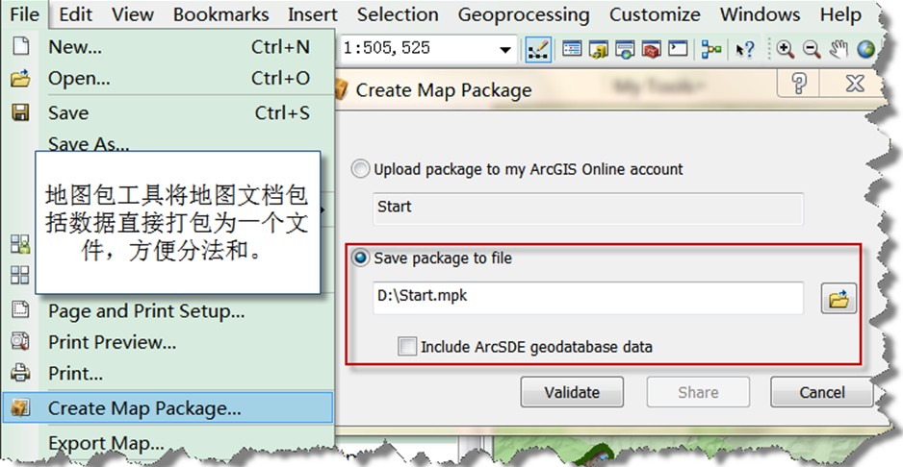Open the Geoprocessing menu
Viewport: 903px width, 467px height.
[524, 14]
